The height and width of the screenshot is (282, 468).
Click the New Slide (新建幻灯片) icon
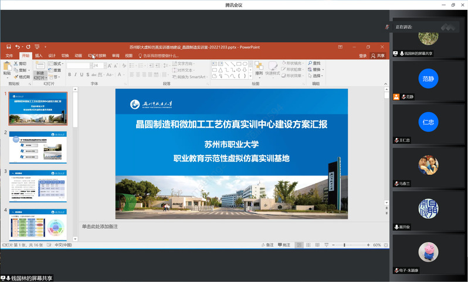(x=40, y=66)
